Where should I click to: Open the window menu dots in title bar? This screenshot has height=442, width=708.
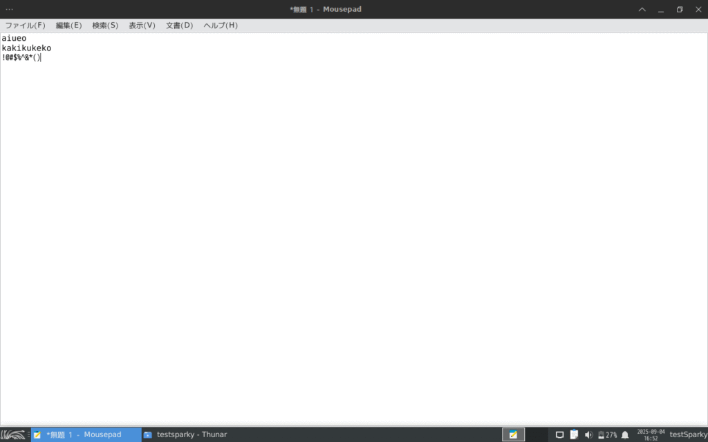point(10,9)
